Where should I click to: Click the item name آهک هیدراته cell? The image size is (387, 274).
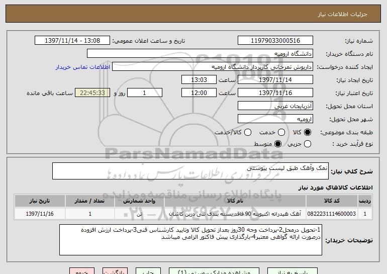(235, 214)
